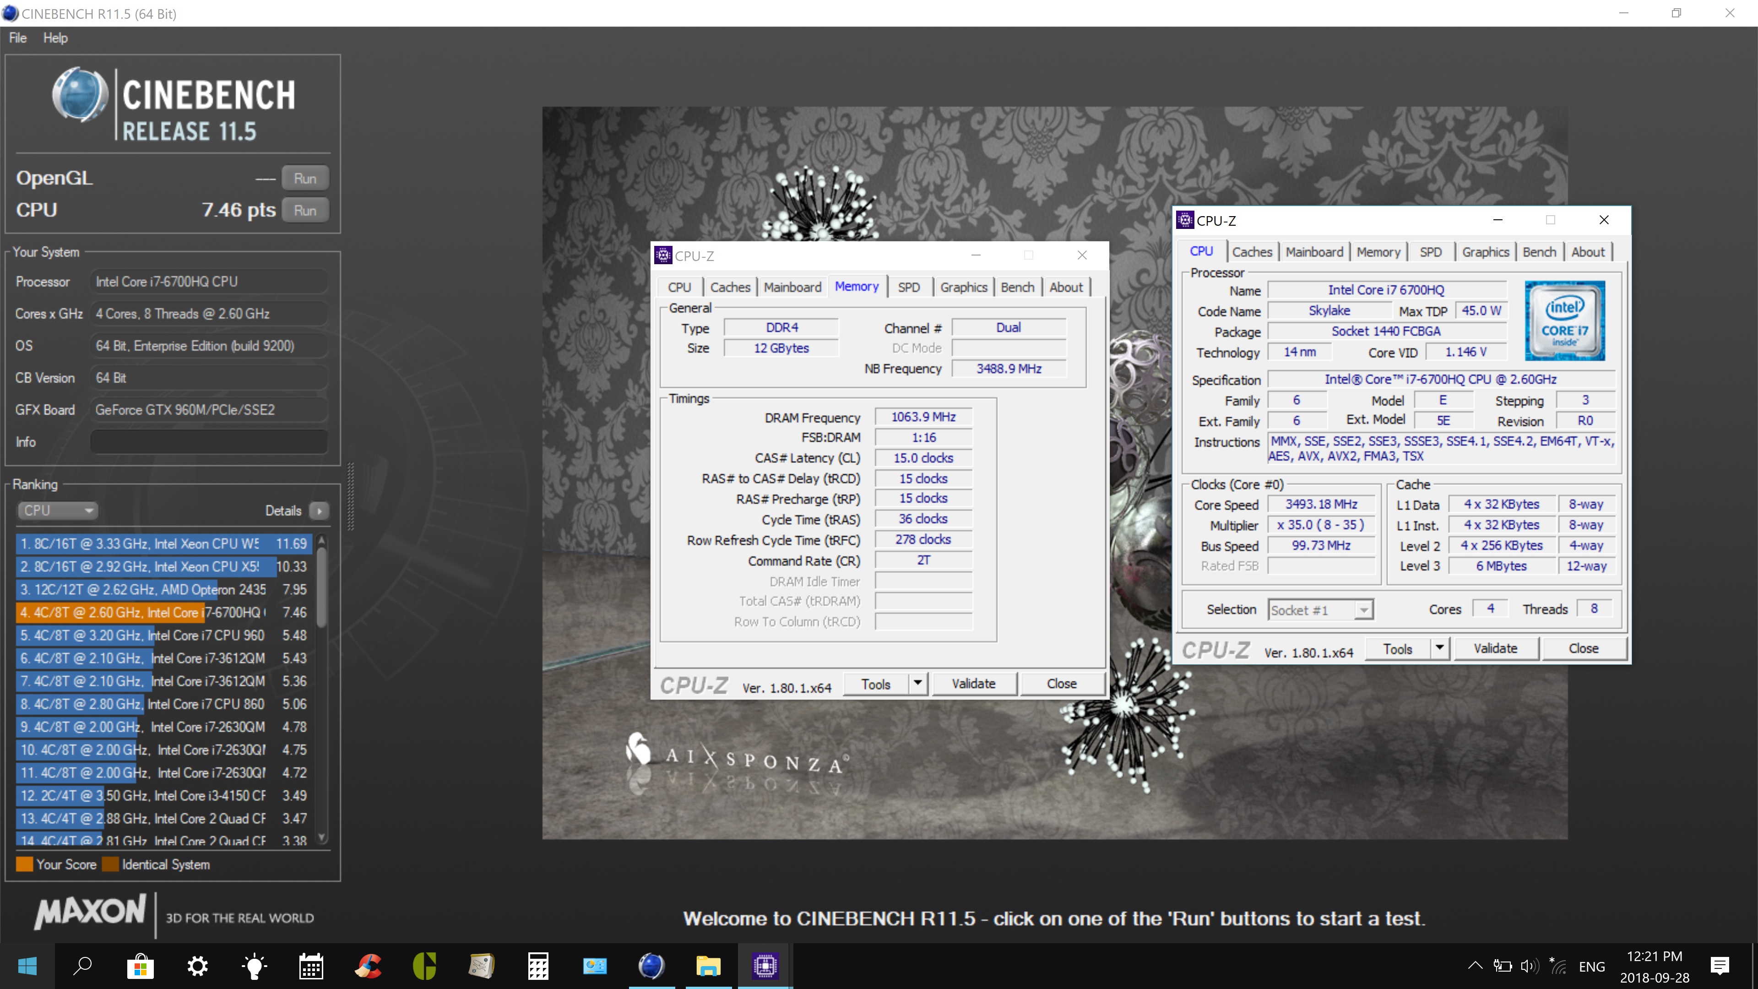Open the Help menu in Cinebench
The height and width of the screenshot is (989, 1758).
(55, 38)
